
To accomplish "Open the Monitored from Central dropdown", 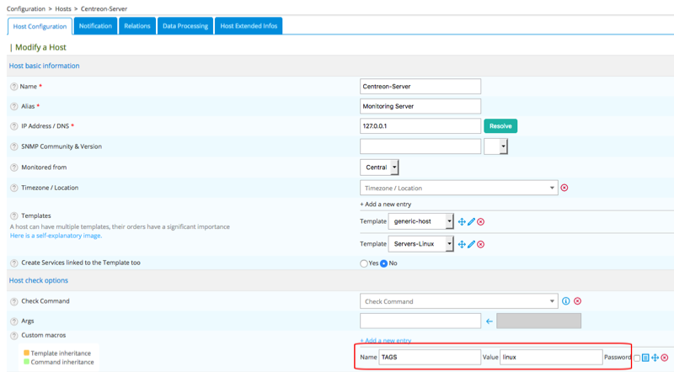I will click(x=379, y=167).
